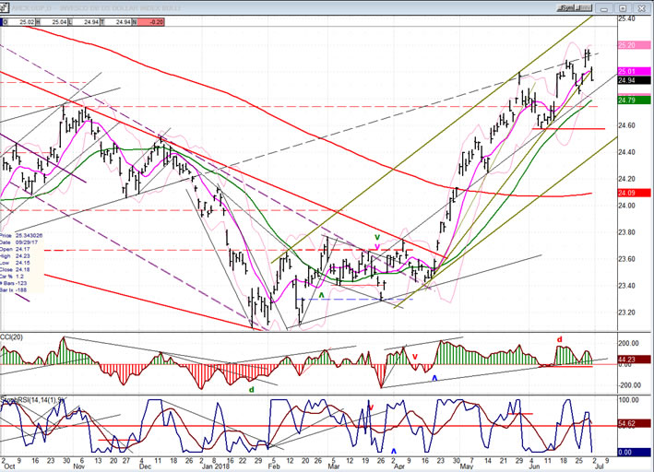This screenshot has height=472, width=654.
Task: Click the 24.60 price axis label
Action: coord(626,125)
